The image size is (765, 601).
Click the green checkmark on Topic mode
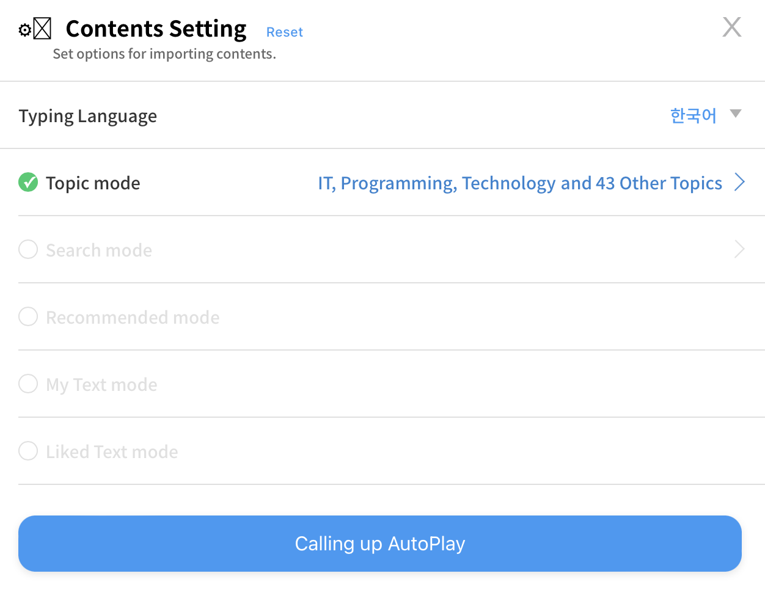(x=27, y=183)
